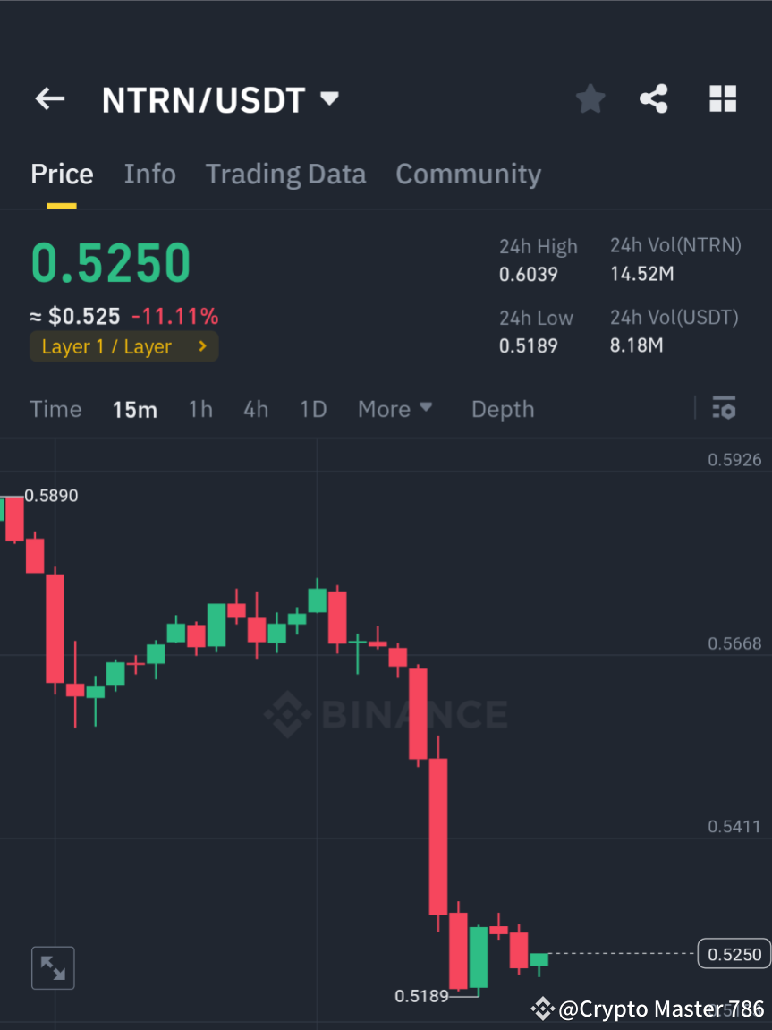Tap the star to favorite NTRN/USDT
Screen dimensions: 772x1030
pos(590,98)
